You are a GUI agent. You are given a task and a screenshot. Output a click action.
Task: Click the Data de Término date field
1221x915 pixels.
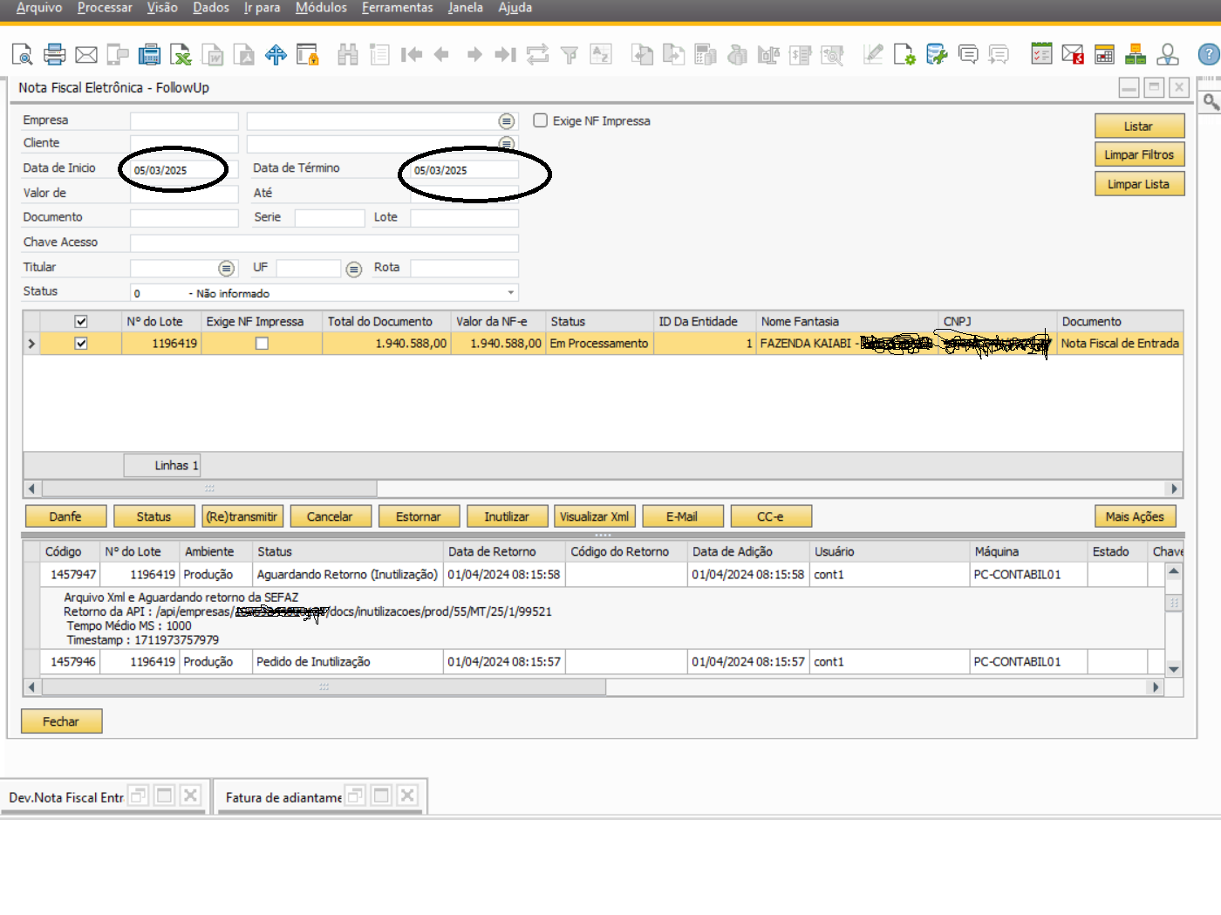[465, 169]
